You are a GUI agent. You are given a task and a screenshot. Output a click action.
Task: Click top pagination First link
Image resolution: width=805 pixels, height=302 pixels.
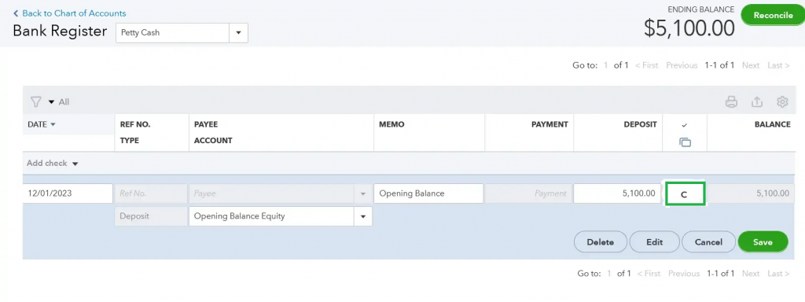(x=647, y=65)
